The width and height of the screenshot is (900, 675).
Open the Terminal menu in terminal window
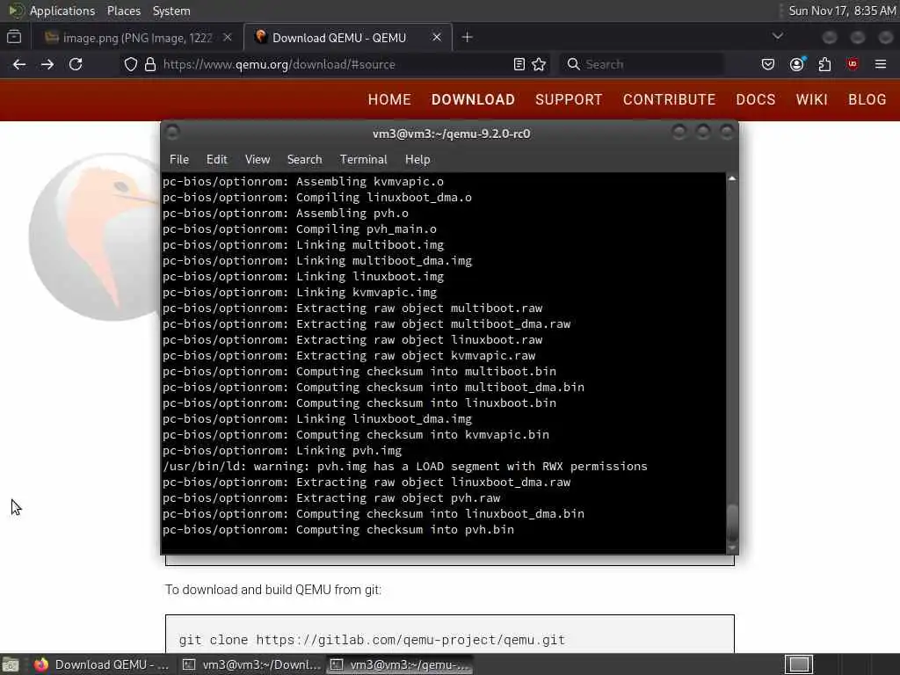pos(363,160)
